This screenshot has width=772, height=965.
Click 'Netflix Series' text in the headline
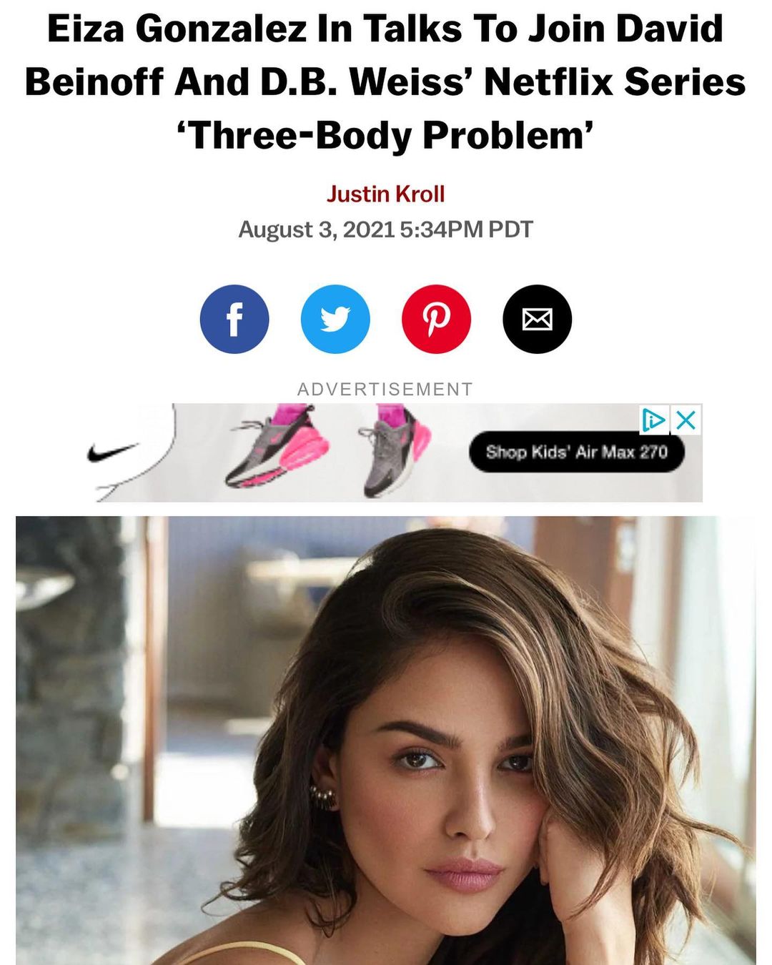pyautogui.click(x=615, y=81)
